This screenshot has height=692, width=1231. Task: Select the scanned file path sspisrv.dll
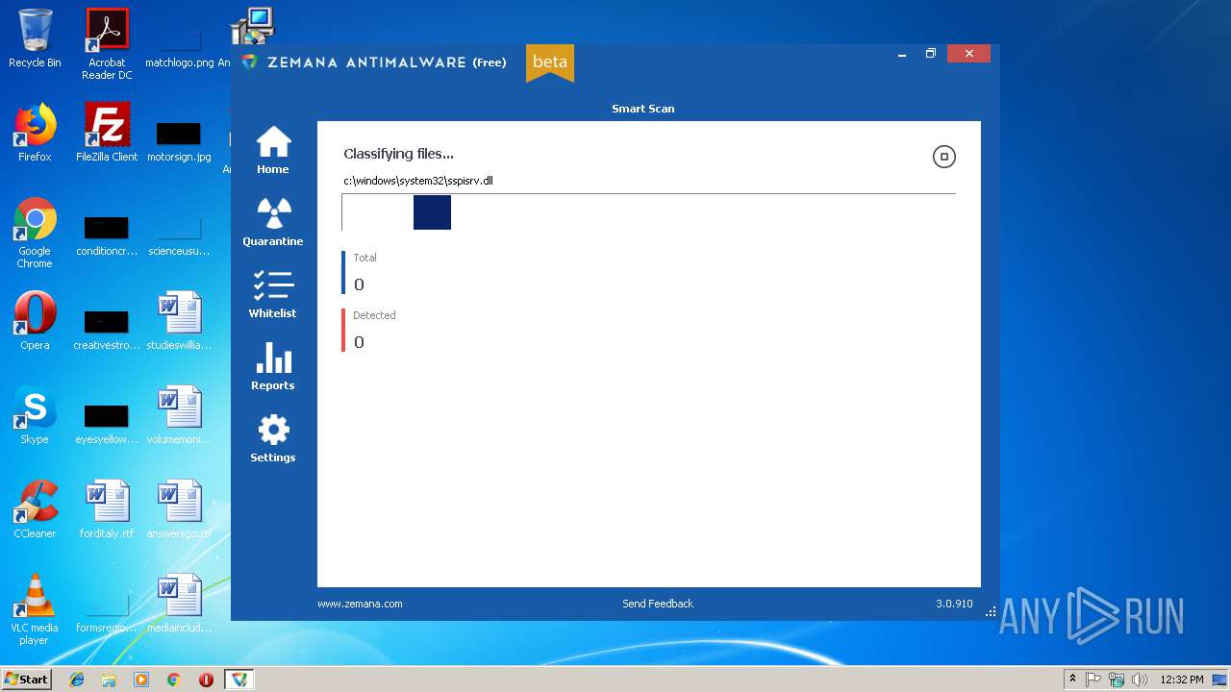(418, 181)
